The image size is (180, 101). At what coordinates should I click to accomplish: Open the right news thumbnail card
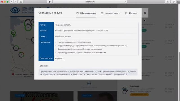(97, 96)
